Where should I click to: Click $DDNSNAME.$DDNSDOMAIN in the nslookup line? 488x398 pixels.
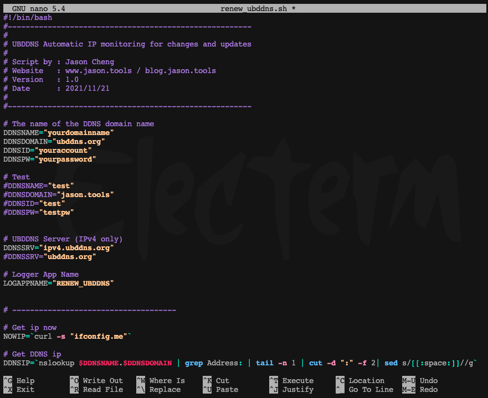[125, 363]
